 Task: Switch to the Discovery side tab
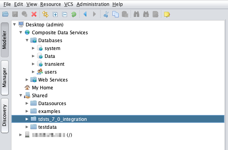click(x=5, y=115)
